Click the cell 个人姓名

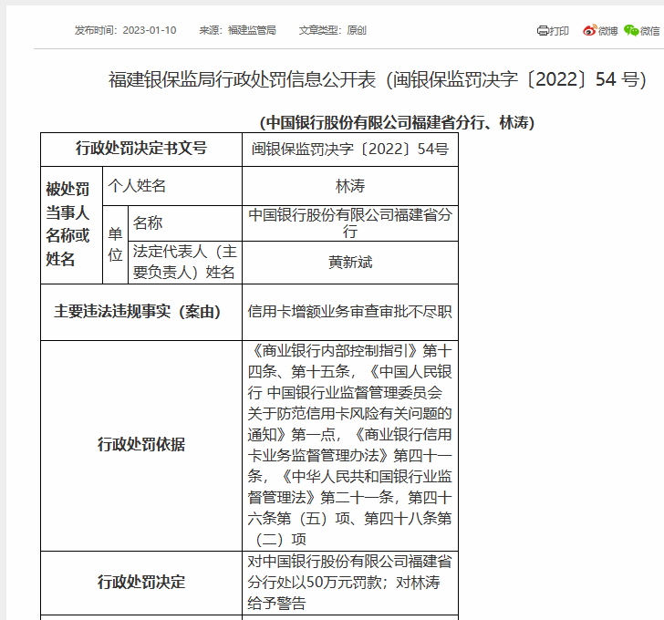pyautogui.click(x=172, y=186)
